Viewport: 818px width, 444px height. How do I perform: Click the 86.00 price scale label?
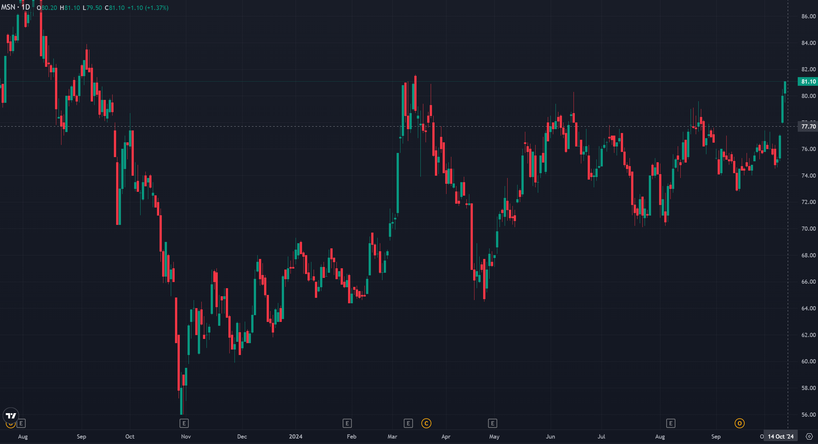click(808, 16)
